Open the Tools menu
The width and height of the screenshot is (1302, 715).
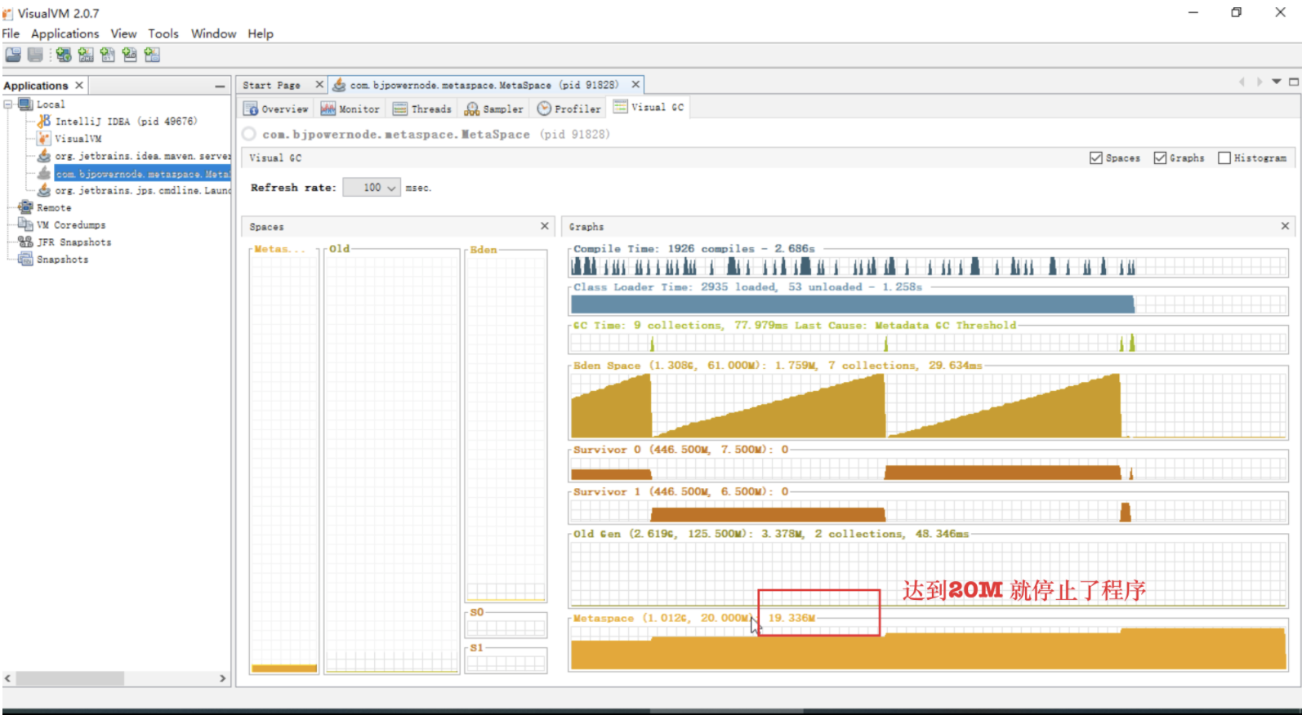pyautogui.click(x=163, y=33)
